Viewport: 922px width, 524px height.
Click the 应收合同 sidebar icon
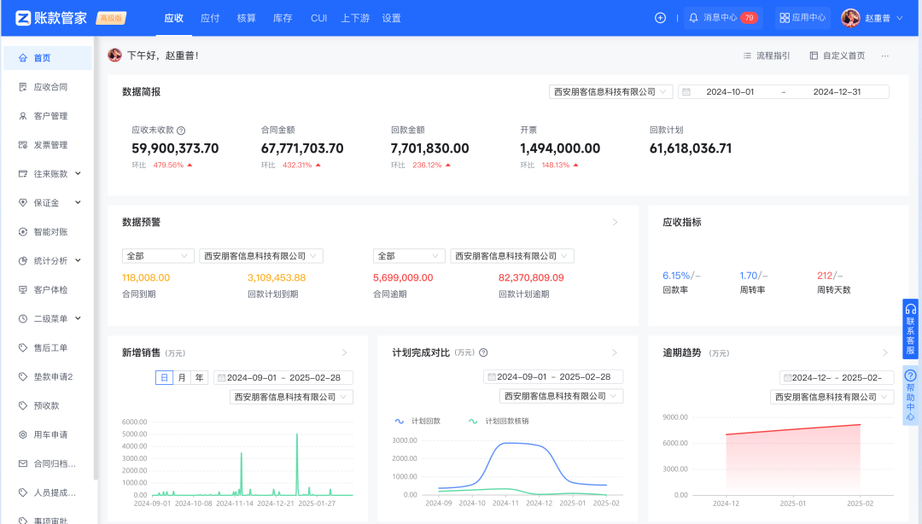23,87
